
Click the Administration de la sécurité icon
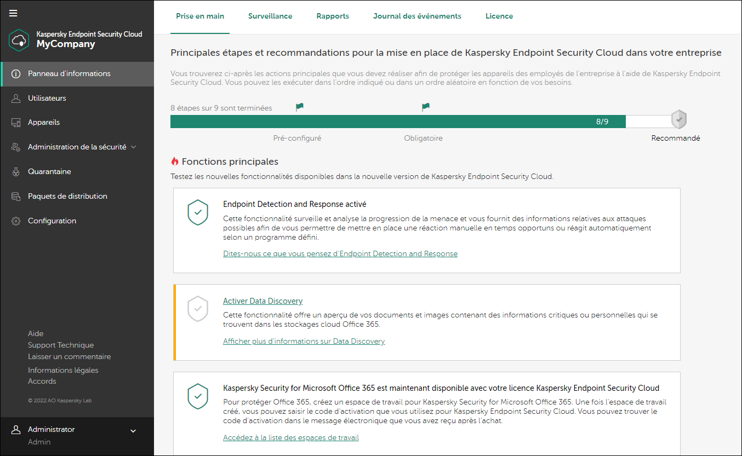click(16, 147)
